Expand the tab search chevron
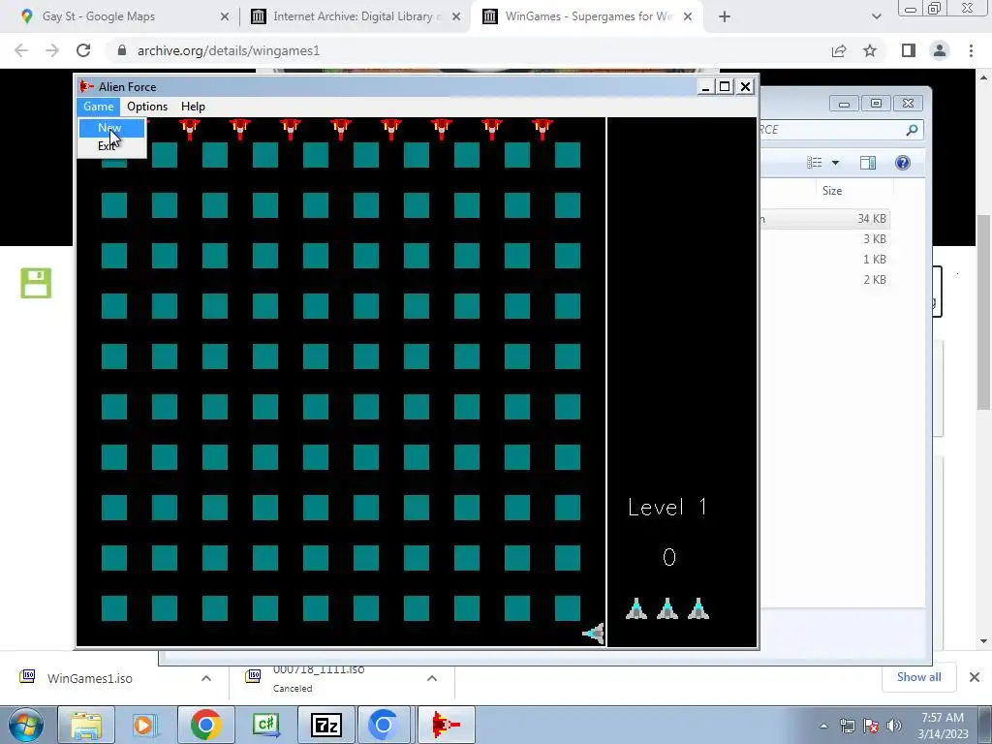This screenshot has height=744, width=992. pos(876,16)
